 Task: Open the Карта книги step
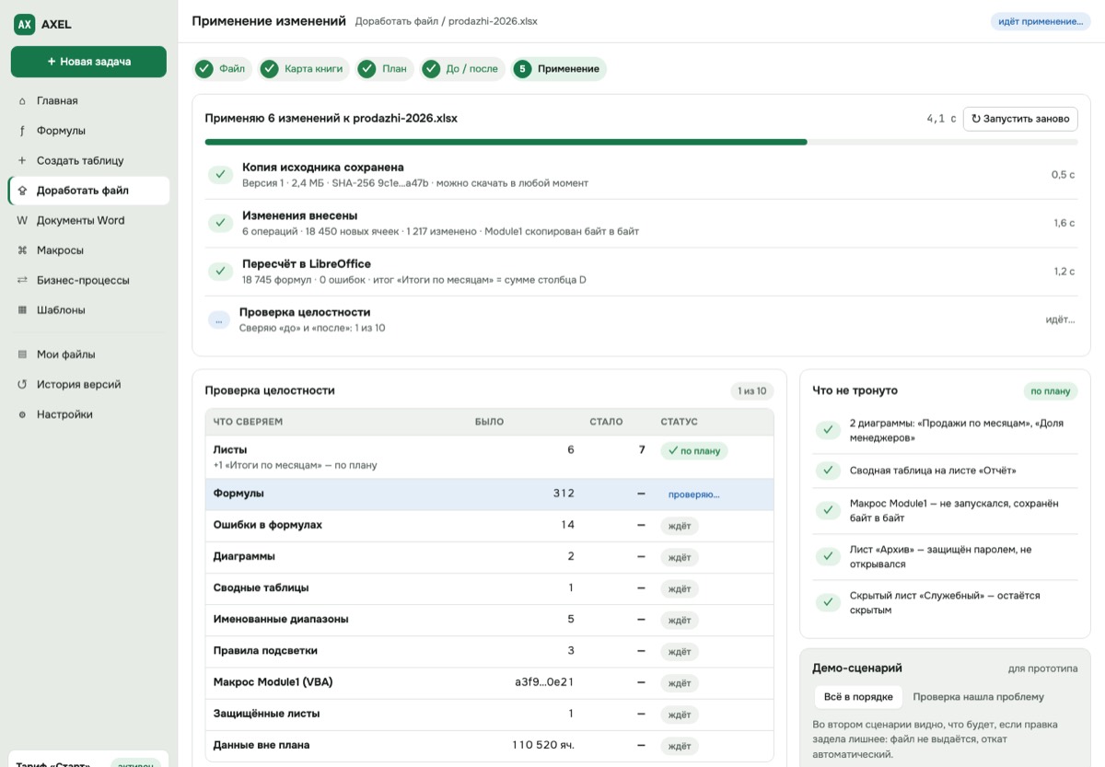coord(304,69)
